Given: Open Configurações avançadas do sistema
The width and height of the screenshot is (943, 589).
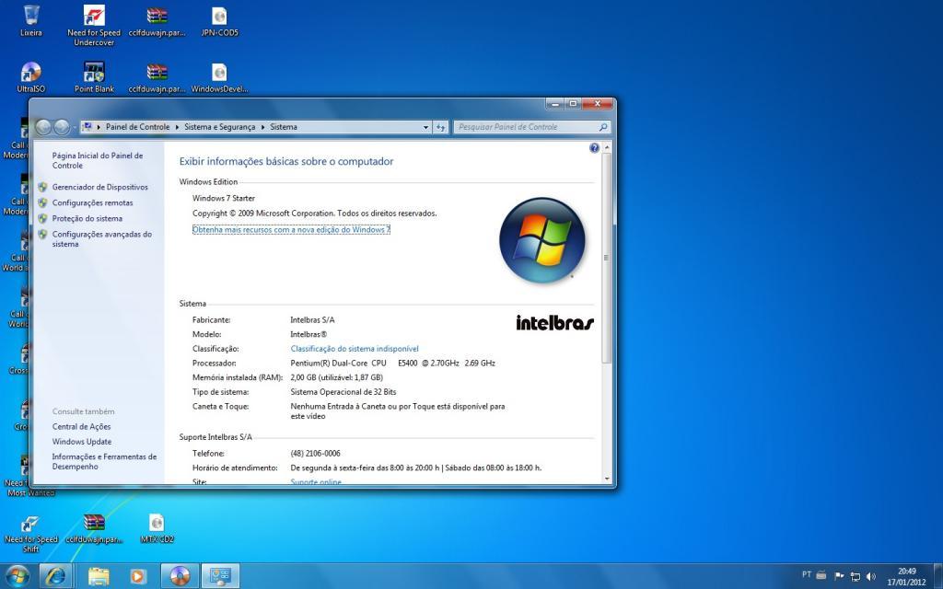Looking at the screenshot, I should (101, 239).
